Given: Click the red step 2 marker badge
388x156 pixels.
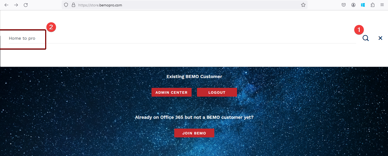Looking at the screenshot, I should click(x=51, y=27).
